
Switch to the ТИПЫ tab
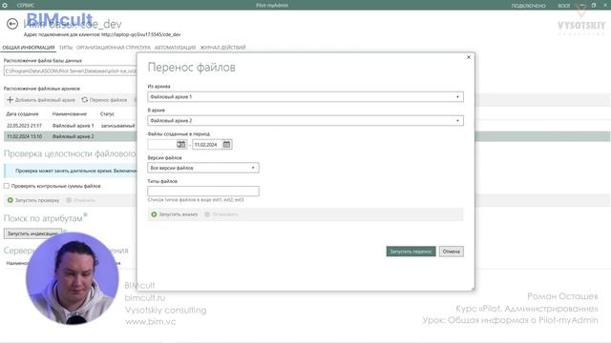[x=66, y=48]
